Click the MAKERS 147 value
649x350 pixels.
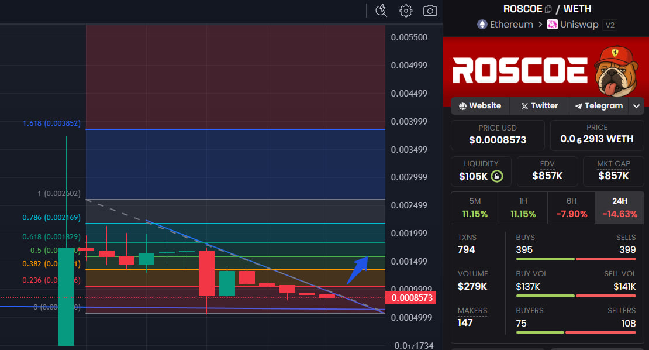(465, 322)
